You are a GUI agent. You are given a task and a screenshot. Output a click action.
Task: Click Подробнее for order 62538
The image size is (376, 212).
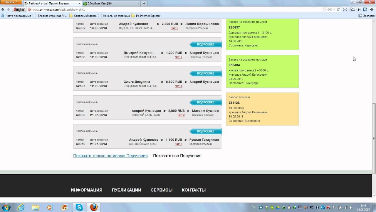coord(206,44)
